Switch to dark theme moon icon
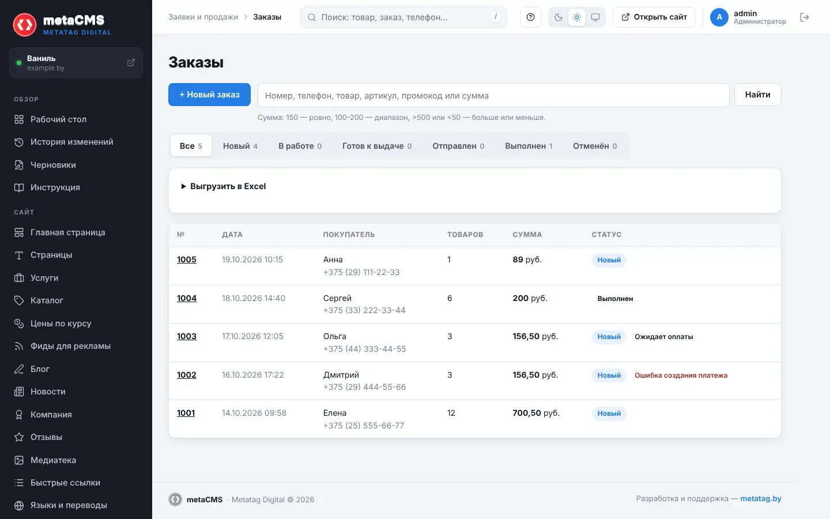The height and width of the screenshot is (519, 830). 559,17
